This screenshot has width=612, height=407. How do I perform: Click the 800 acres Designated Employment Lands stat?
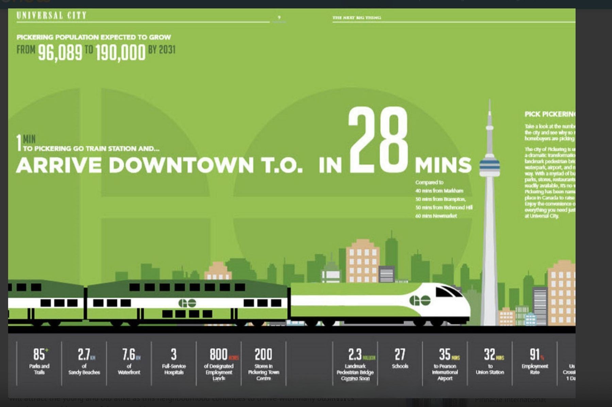coord(219,364)
